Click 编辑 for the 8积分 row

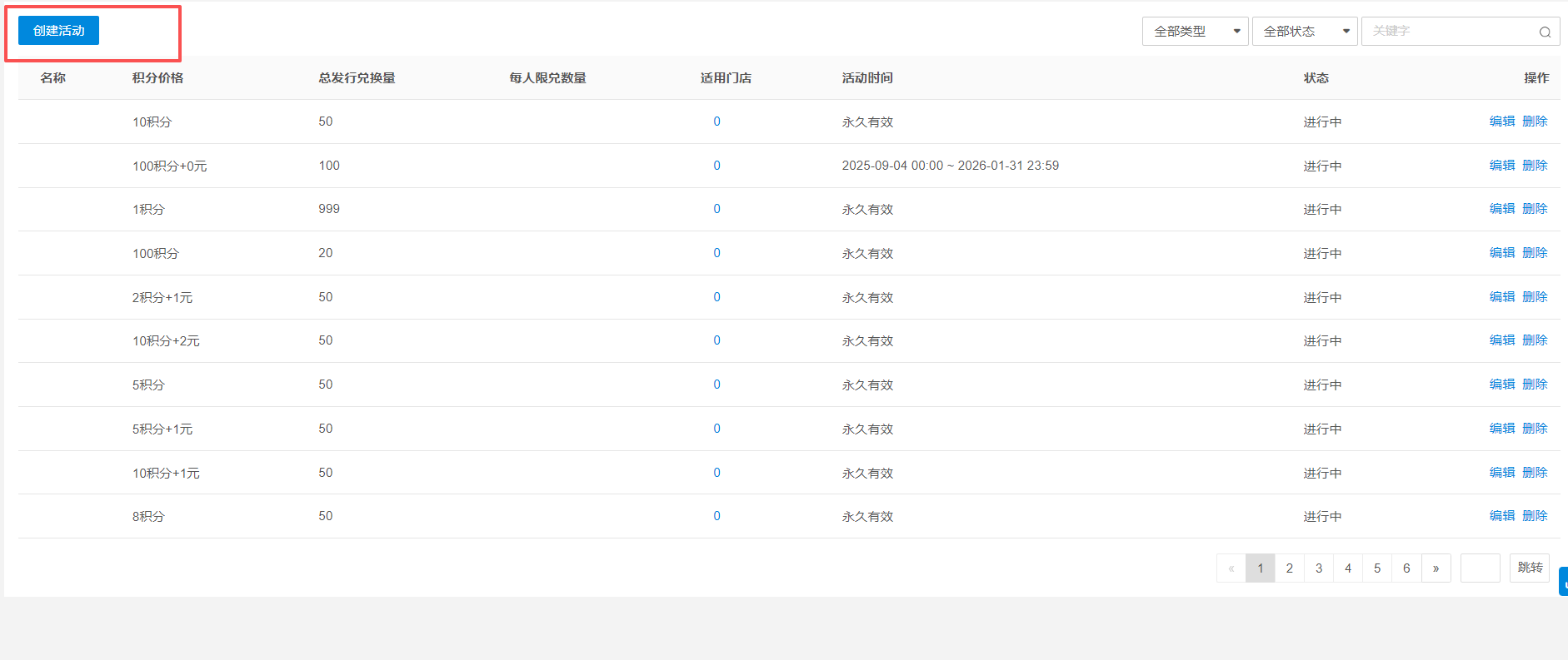(1501, 516)
